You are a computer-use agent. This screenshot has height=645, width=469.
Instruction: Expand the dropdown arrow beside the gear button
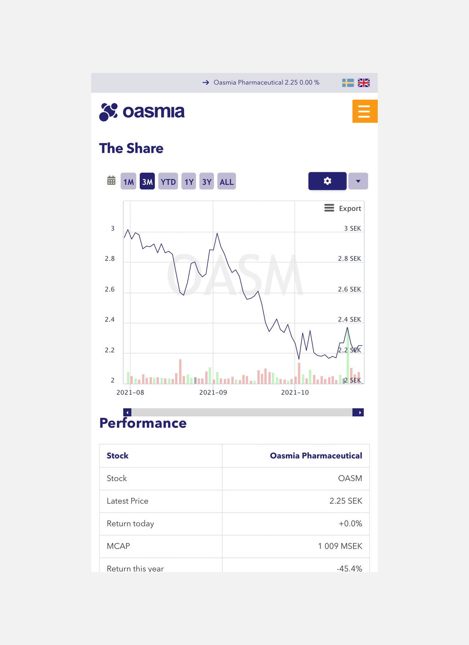pyautogui.click(x=358, y=181)
